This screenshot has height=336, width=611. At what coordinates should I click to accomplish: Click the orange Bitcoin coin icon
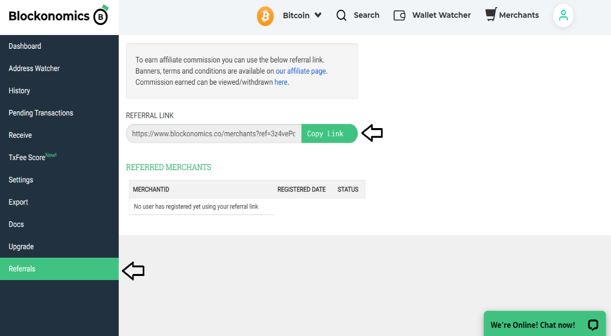click(265, 16)
